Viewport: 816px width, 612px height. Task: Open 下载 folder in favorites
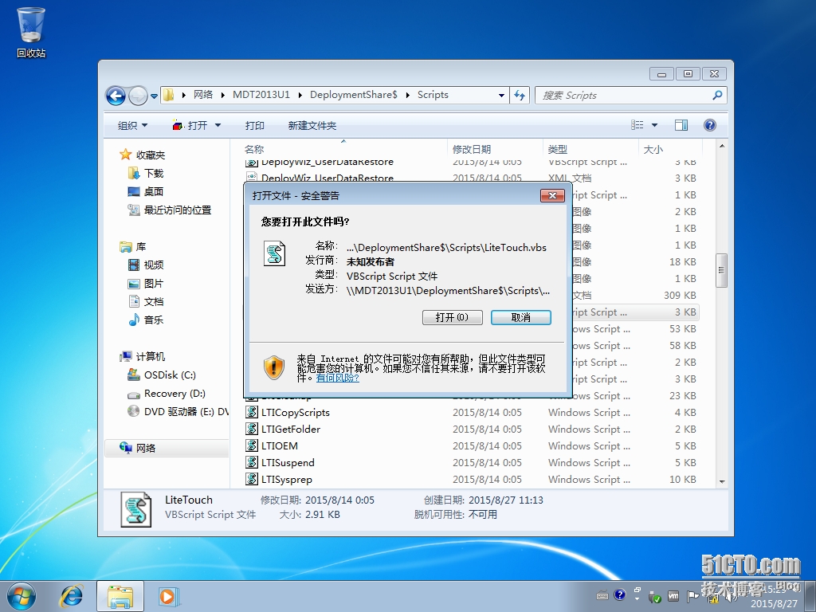(x=145, y=173)
